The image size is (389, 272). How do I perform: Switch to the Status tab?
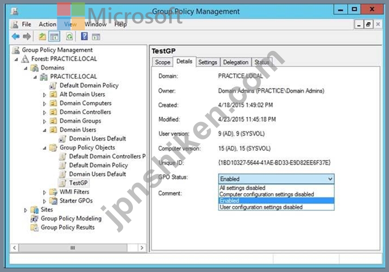(x=262, y=62)
